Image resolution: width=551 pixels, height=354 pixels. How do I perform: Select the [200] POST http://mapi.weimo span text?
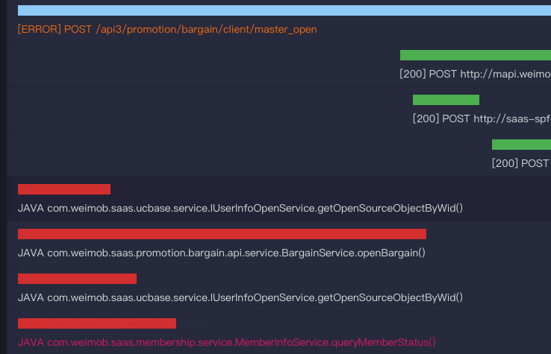pyautogui.click(x=475, y=74)
